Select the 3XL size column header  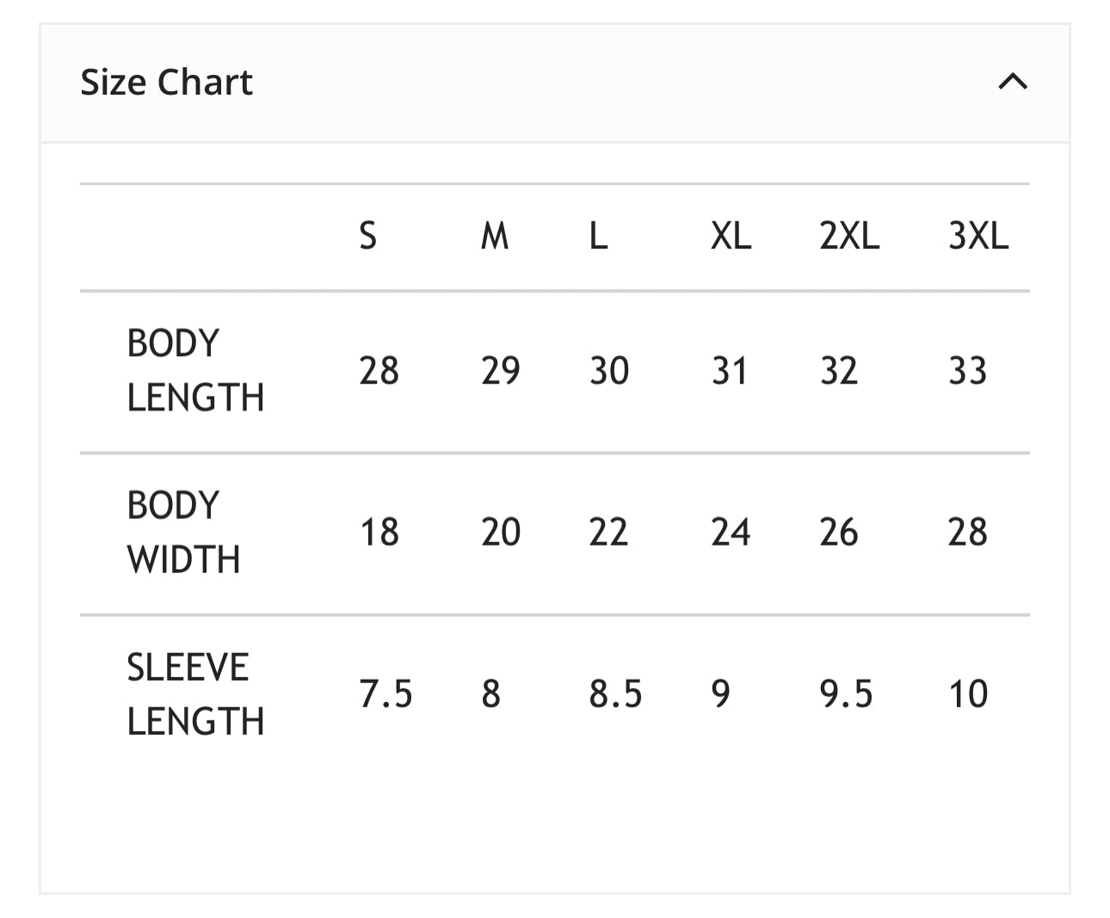978,236
